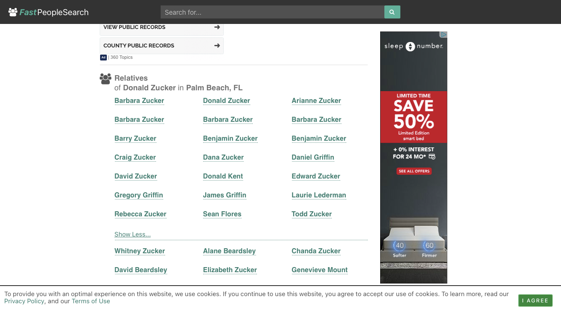This screenshot has width=561, height=315.
Task: Open the Elizabeth Zucker relative link
Action: (x=230, y=270)
